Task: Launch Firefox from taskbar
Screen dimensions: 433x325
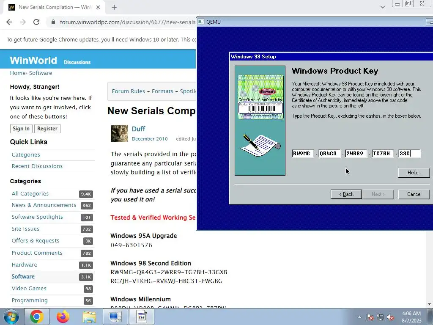Action: click(63, 317)
